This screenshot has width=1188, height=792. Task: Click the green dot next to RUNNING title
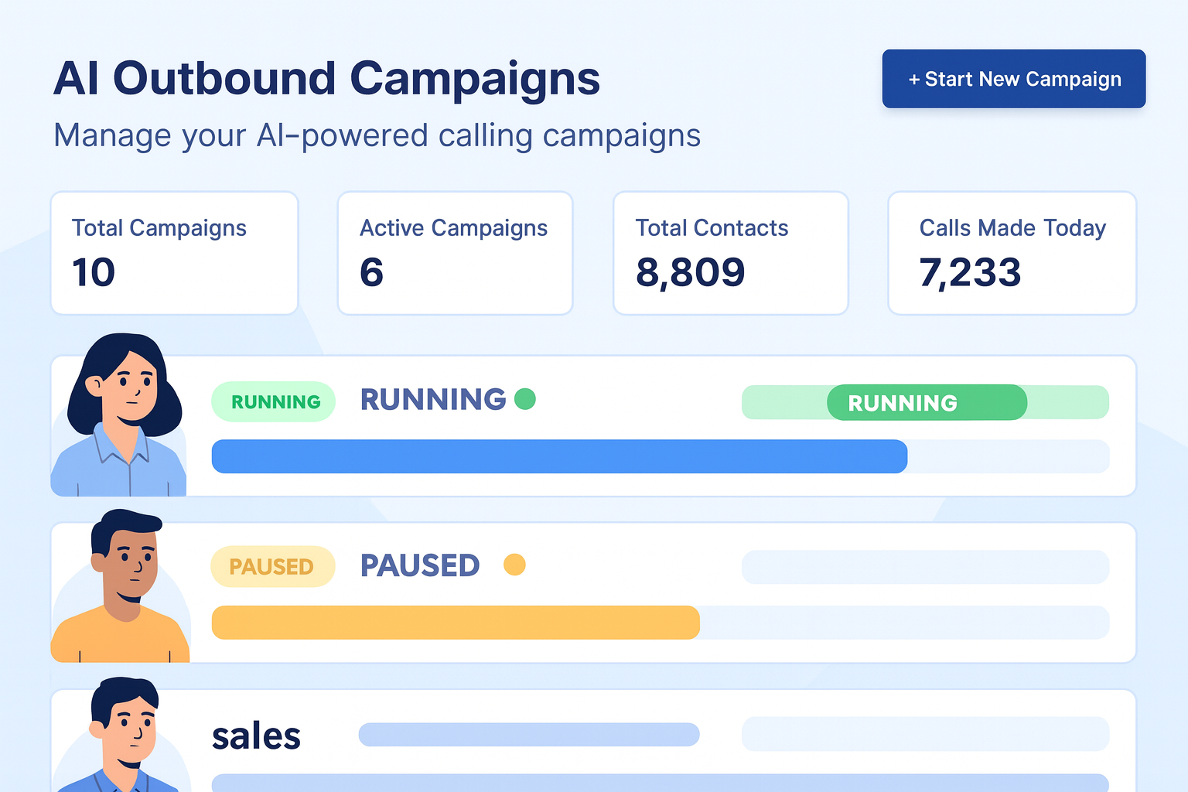[525, 399]
